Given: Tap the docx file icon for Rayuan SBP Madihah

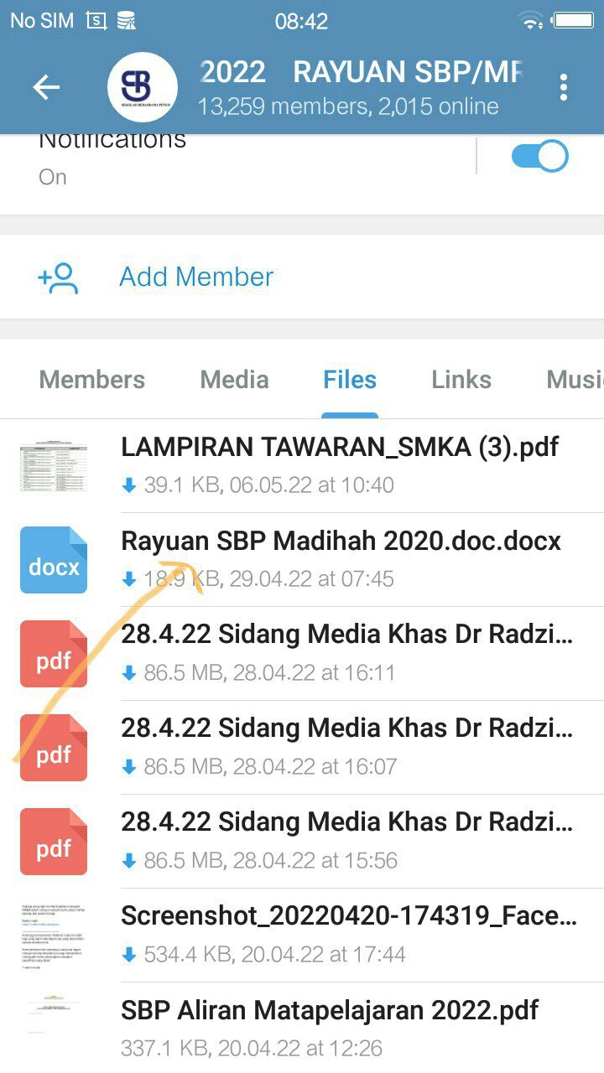Looking at the screenshot, I should 54,560.
